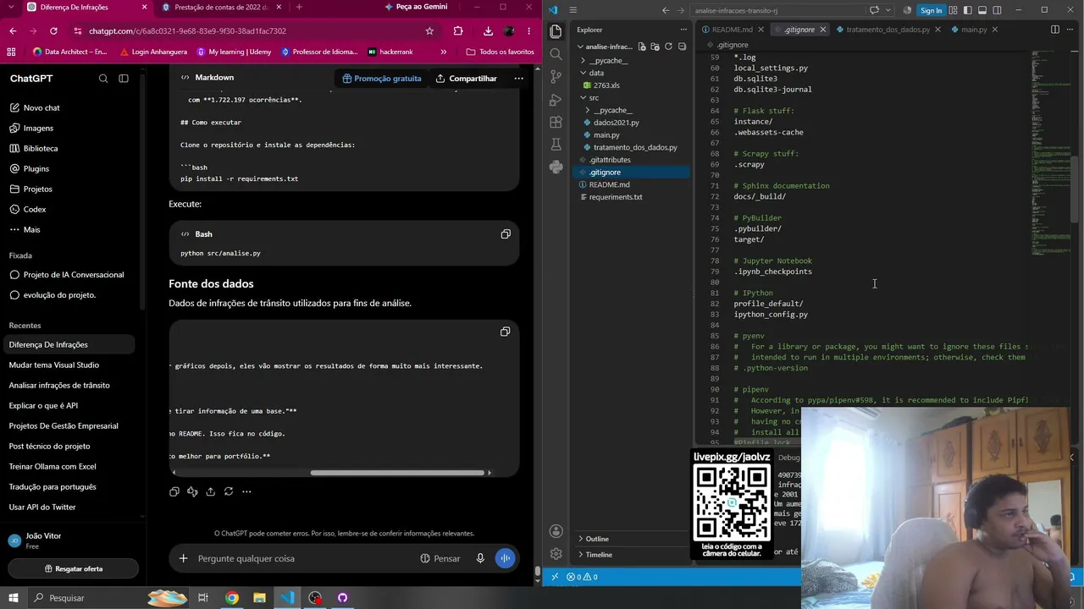
Task: Open tratamento_dos_dados.py in Explorer tree
Action: tap(635, 147)
